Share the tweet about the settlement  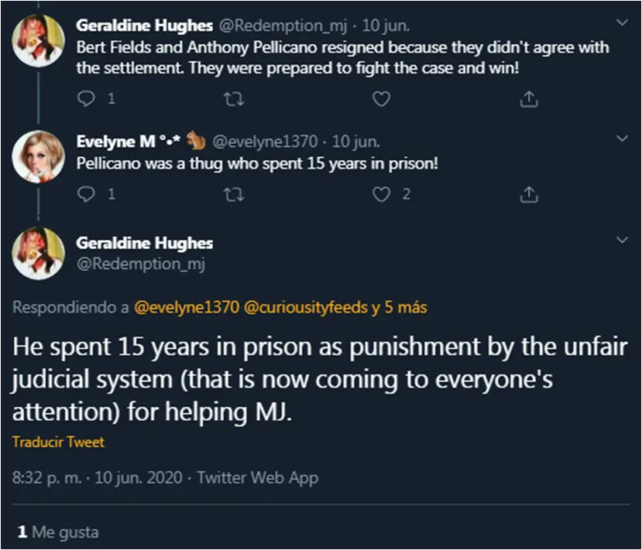[x=528, y=99]
